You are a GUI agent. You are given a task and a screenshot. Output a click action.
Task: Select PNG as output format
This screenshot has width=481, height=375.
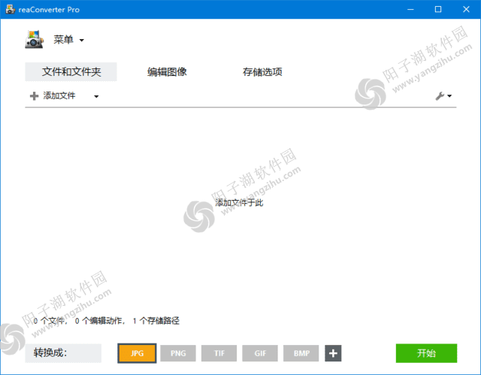(178, 353)
